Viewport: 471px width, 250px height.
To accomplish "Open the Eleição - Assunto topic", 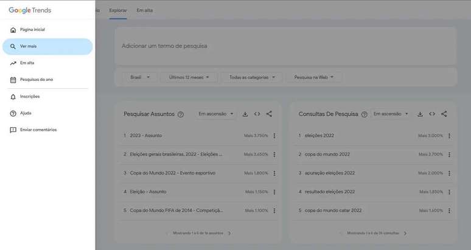I will [x=148, y=192].
